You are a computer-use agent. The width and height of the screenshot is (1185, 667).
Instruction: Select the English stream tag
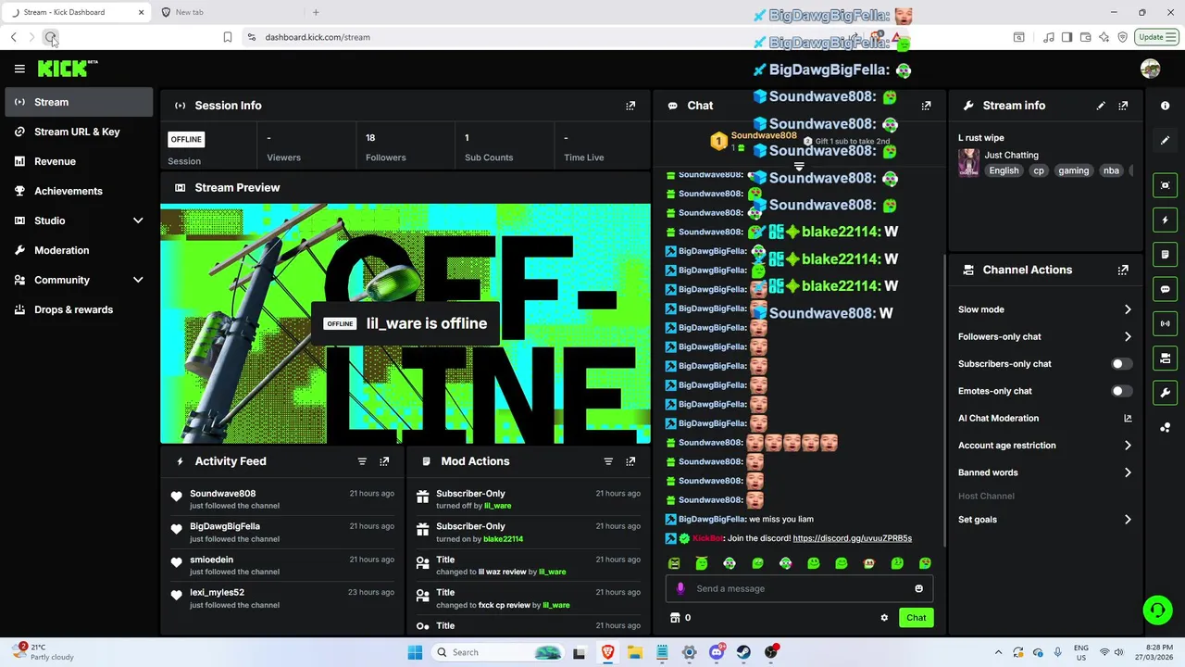click(x=1004, y=170)
